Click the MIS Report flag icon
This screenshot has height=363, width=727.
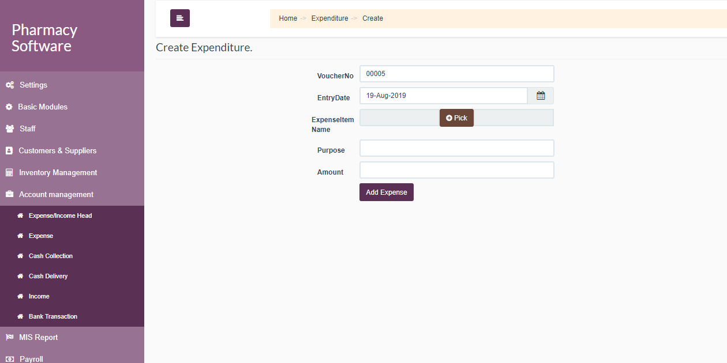tap(9, 337)
